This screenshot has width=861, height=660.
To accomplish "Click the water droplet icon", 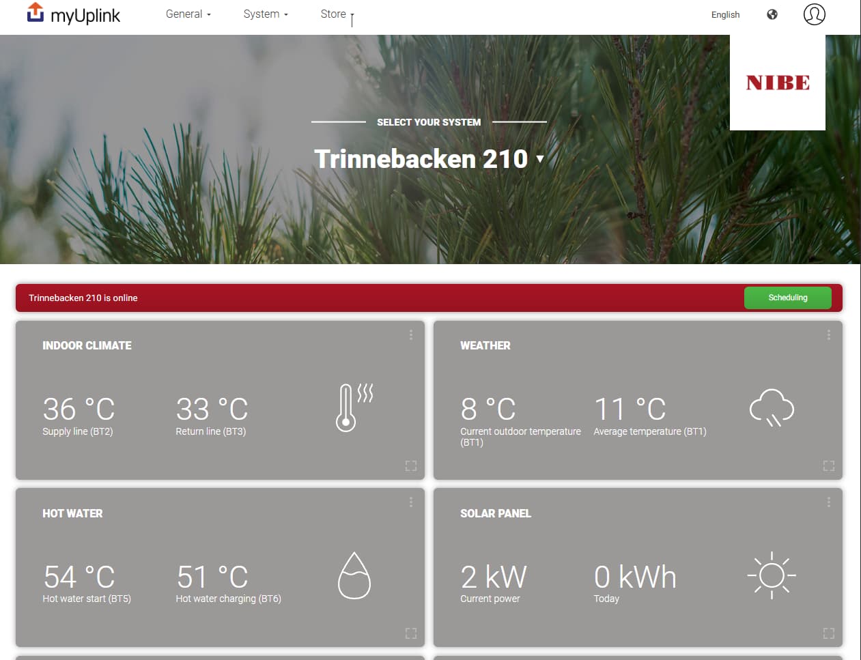I will [354, 575].
